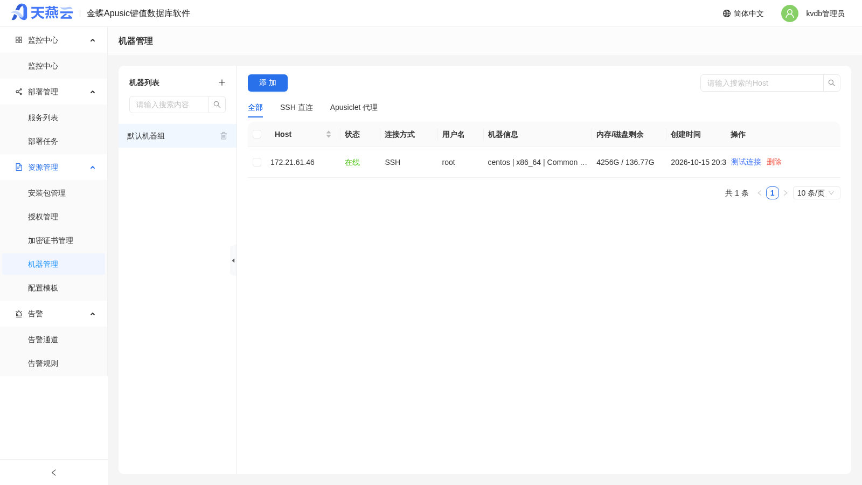
Task: Click 删除 for host 172.21.61.46
Action: 774,162
